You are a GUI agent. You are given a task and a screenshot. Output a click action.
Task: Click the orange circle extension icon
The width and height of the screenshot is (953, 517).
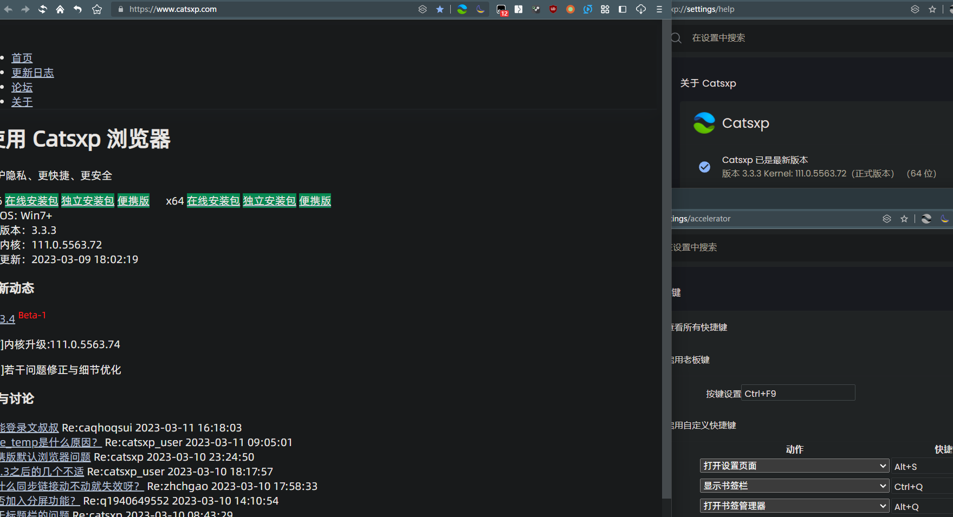[x=570, y=9]
